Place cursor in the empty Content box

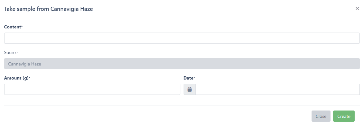pos(182,38)
